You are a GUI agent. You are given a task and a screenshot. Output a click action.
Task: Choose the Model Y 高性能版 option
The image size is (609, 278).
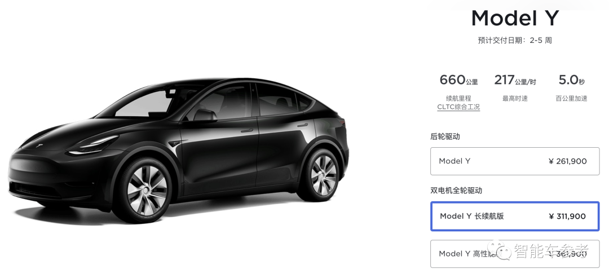(515, 254)
